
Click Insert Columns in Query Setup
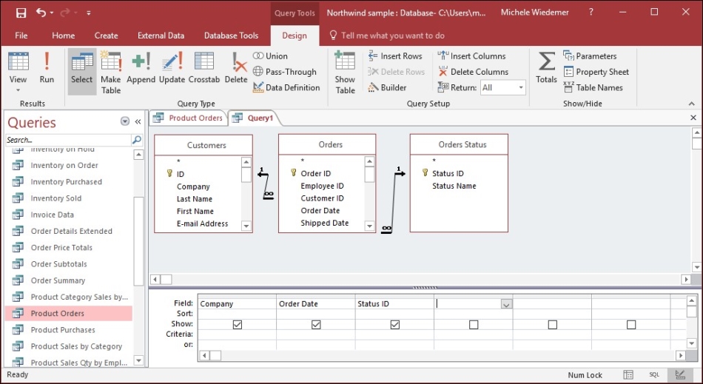pyautogui.click(x=471, y=56)
